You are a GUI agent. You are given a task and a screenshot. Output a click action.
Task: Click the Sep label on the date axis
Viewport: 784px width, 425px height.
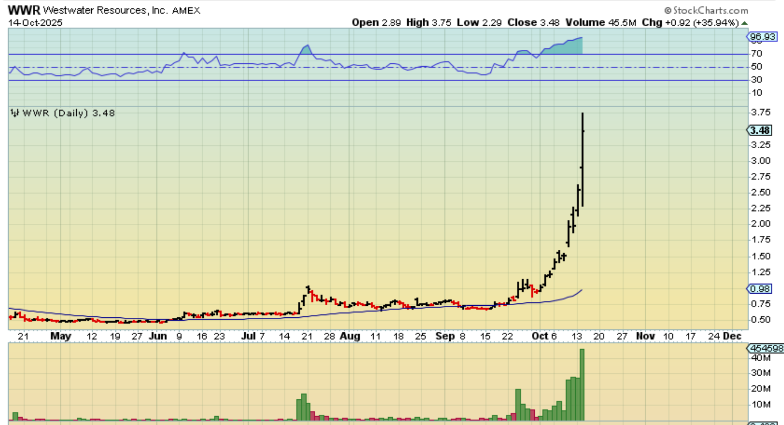tap(445, 336)
